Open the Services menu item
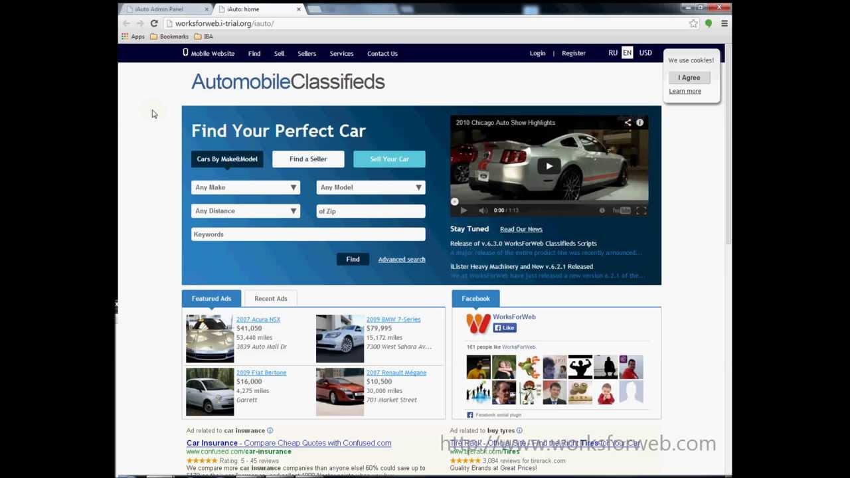 pos(341,53)
